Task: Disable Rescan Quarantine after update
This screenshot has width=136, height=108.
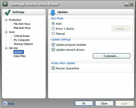Action: coord(53,68)
